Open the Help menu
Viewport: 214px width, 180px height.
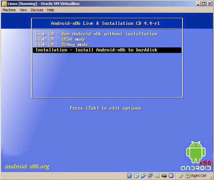50,10
